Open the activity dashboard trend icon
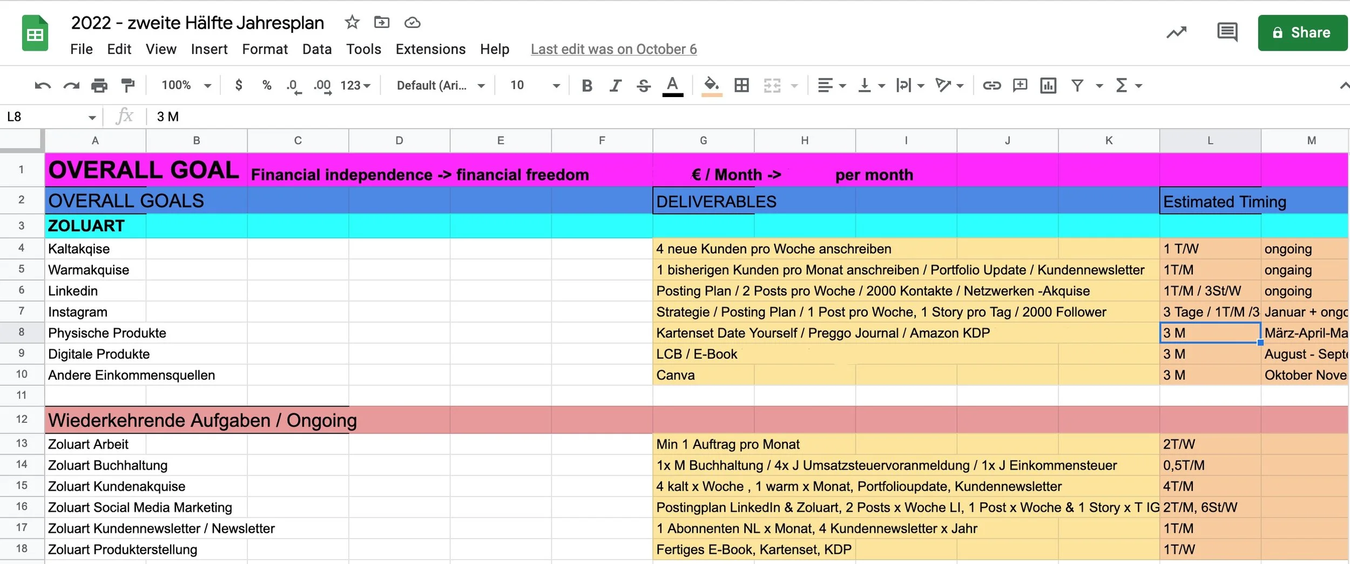 coord(1176,32)
